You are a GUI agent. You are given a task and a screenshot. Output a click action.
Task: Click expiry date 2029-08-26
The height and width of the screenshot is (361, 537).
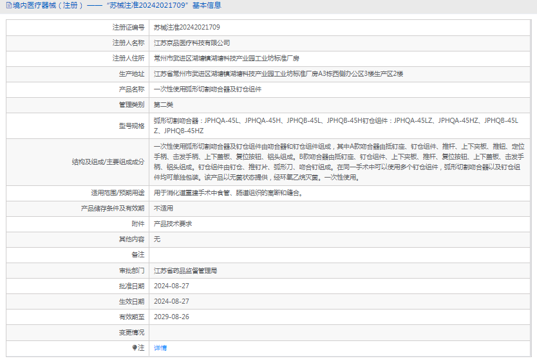[x=171, y=317]
